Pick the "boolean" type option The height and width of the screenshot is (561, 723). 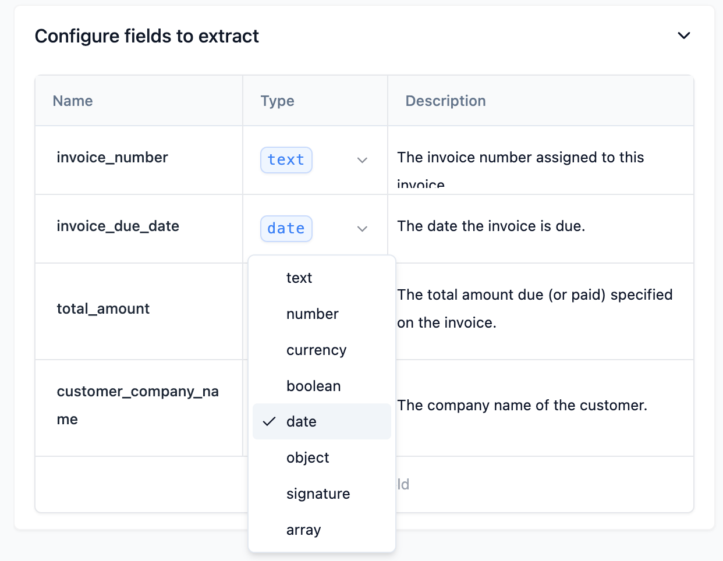(314, 386)
